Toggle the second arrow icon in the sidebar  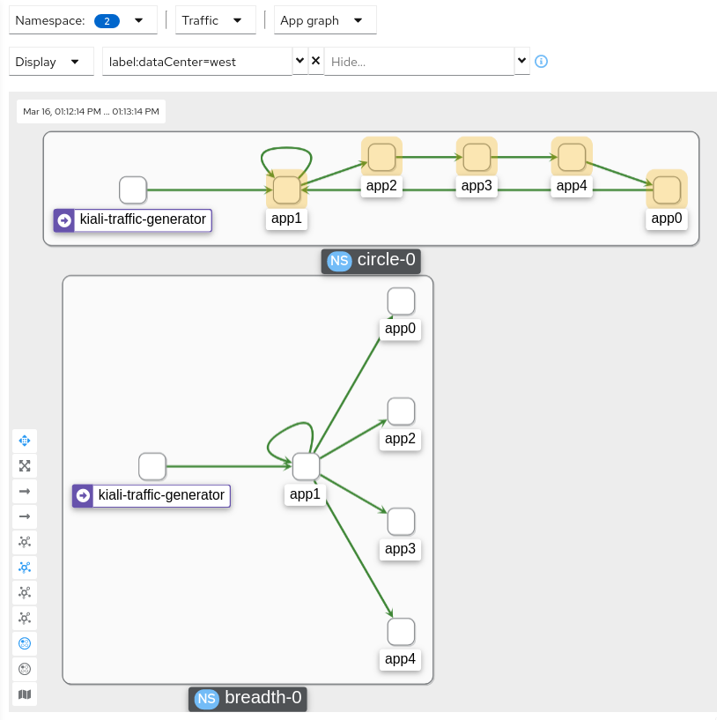coord(24,516)
